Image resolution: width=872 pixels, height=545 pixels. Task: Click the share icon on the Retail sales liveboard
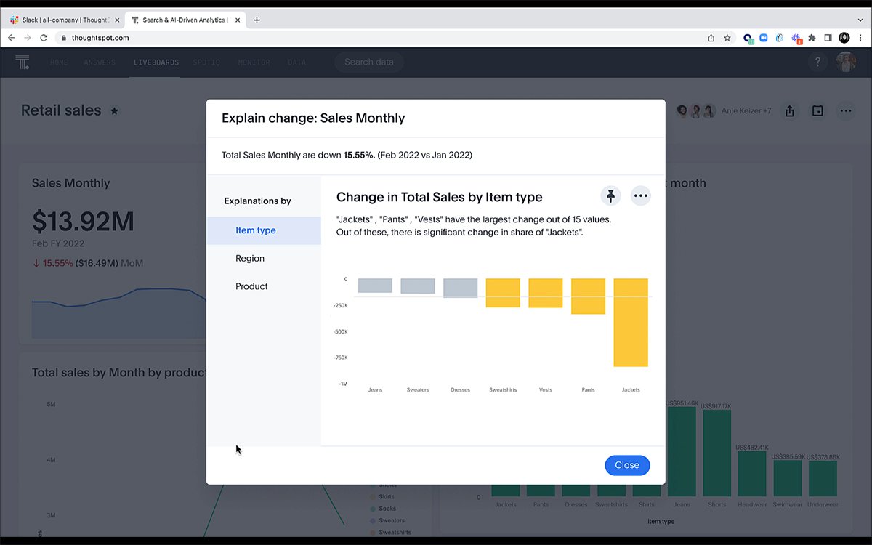[x=790, y=110]
